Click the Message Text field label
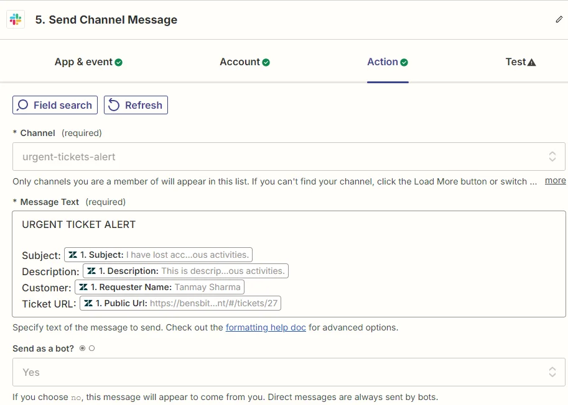This screenshot has height=405, width=568. coord(49,202)
